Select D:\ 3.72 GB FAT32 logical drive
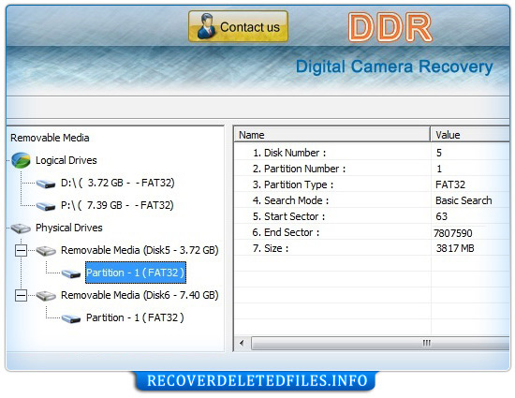Viewport: 515px width, 398px height. (x=118, y=183)
